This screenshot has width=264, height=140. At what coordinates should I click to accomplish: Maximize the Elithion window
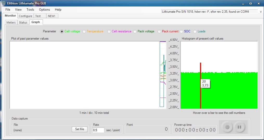(x=250, y=3)
